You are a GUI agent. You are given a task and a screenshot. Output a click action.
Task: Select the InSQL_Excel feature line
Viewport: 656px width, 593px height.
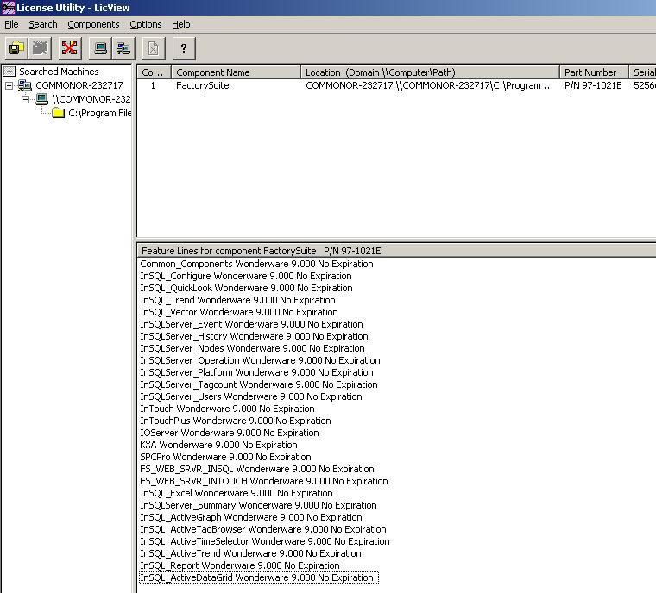click(x=237, y=494)
